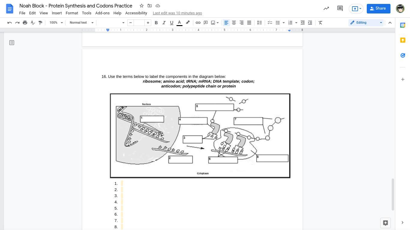Open Google Keep in side panel
The height and width of the screenshot is (230, 410).
[x=403, y=40]
